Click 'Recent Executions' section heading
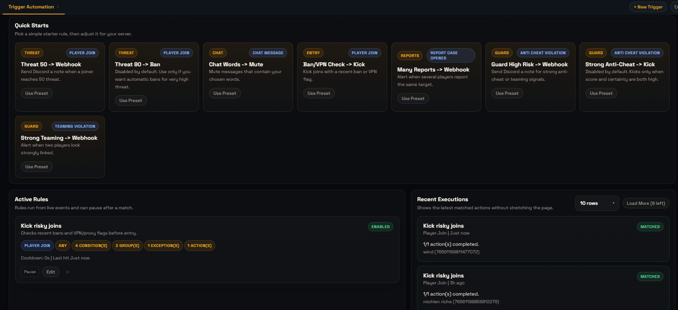This screenshot has height=310, width=678. (x=442, y=199)
